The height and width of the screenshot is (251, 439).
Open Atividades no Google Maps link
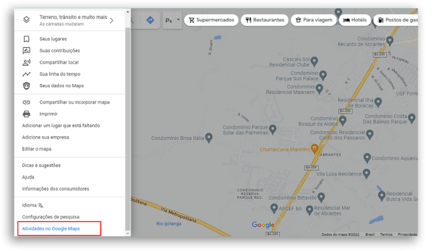51,228
